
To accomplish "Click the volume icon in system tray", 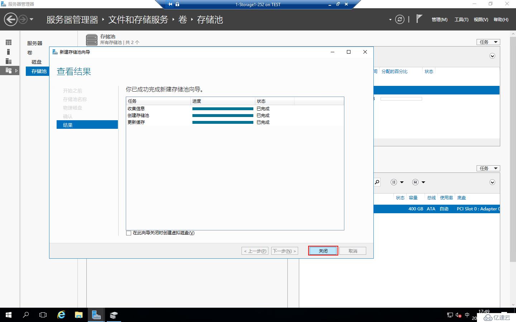I will (458, 315).
